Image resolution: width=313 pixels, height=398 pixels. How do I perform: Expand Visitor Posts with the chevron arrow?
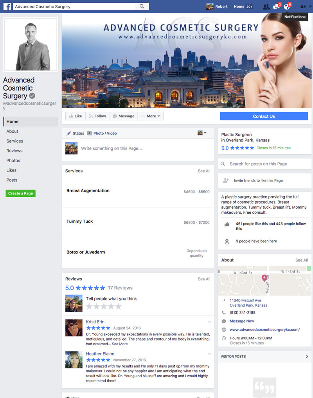pyautogui.click(x=307, y=356)
